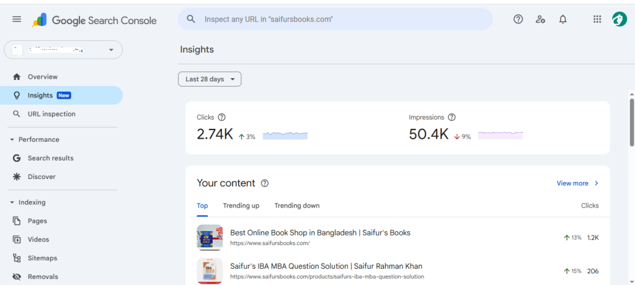Click the account profile avatar
635x285 pixels.
click(x=619, y=19)
